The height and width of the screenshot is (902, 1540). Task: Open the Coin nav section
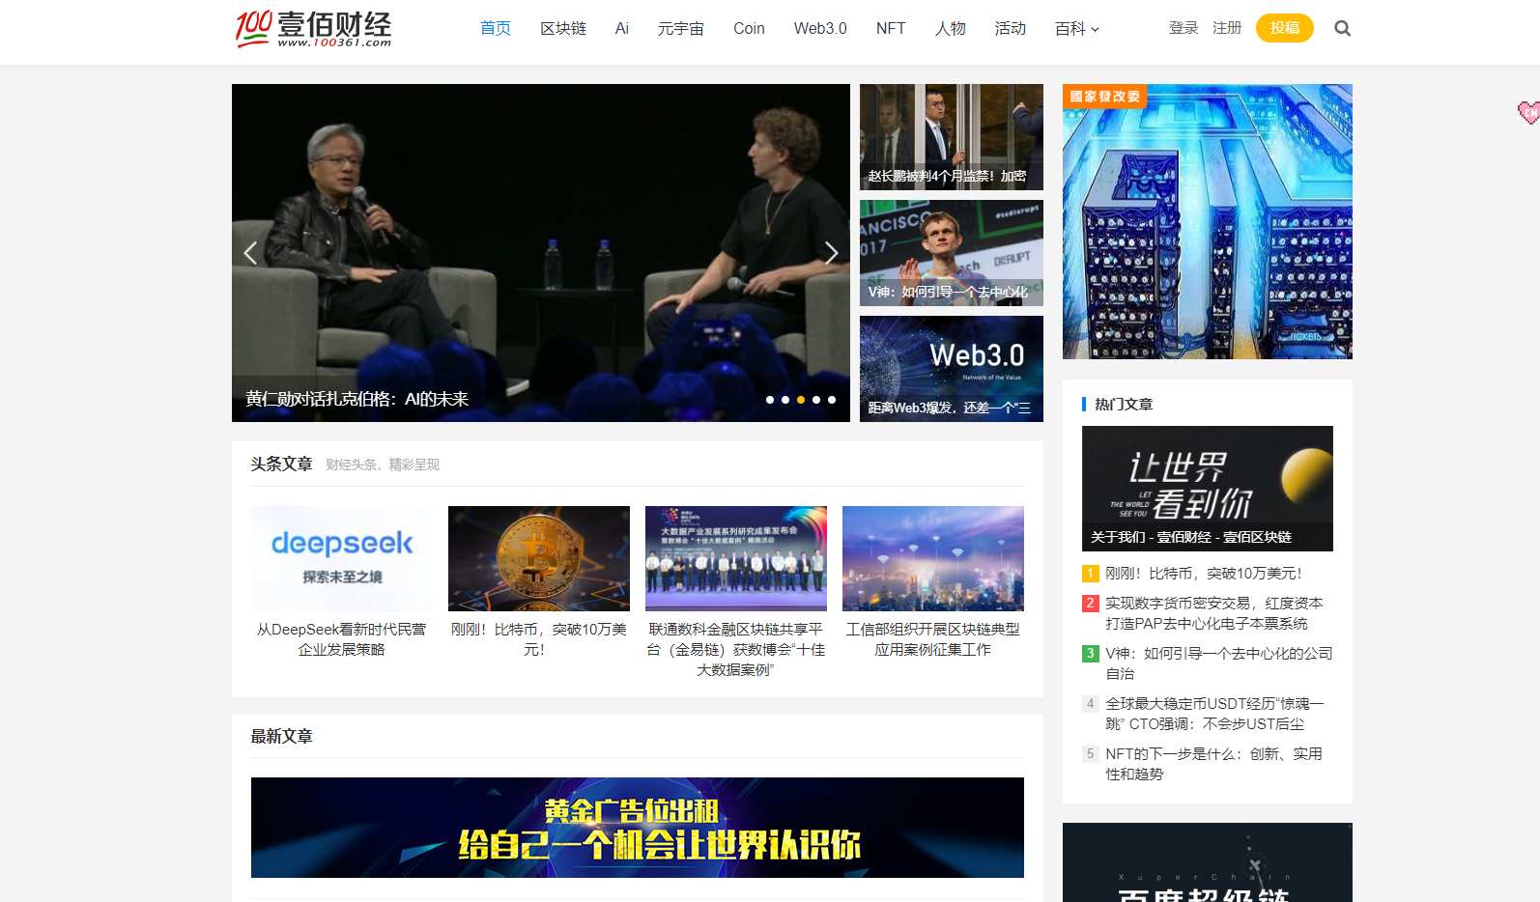click(x=749, y=29)
